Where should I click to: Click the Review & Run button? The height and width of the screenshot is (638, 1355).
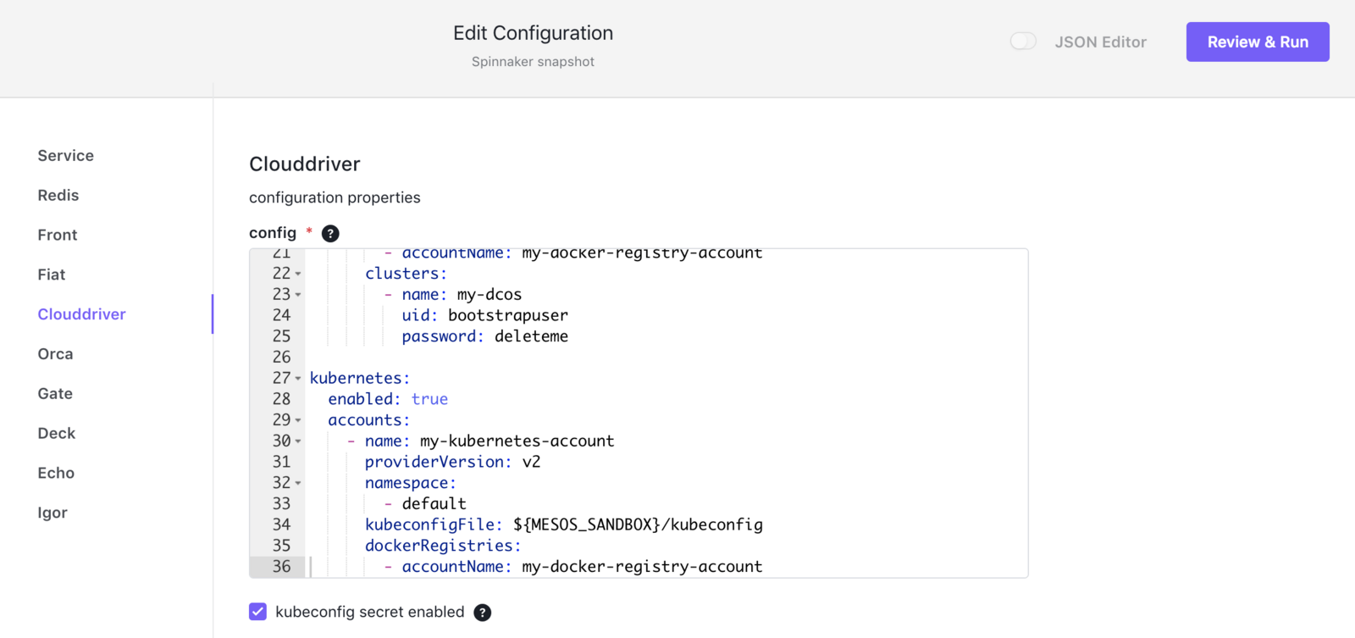click(1258, 42)
